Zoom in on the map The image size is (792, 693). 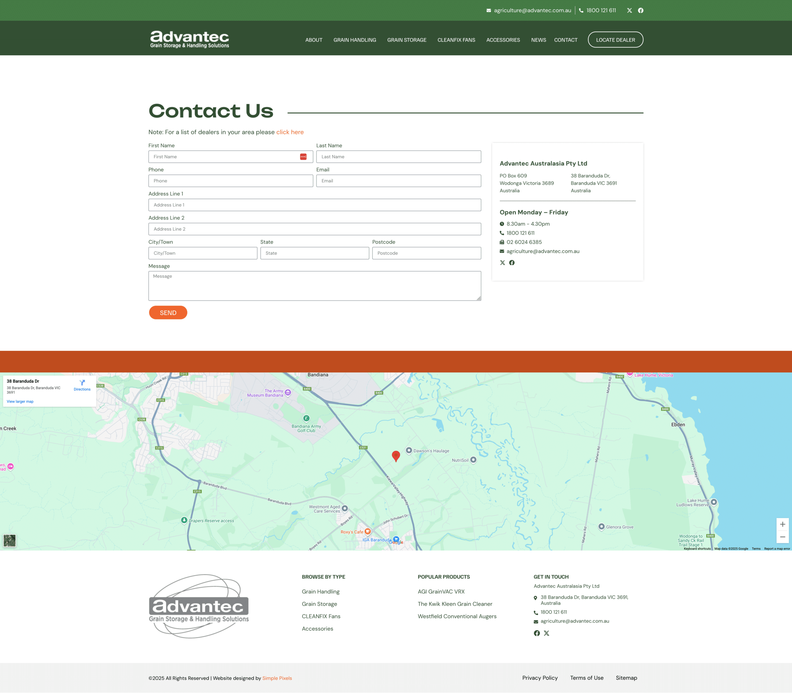(782, 525)
